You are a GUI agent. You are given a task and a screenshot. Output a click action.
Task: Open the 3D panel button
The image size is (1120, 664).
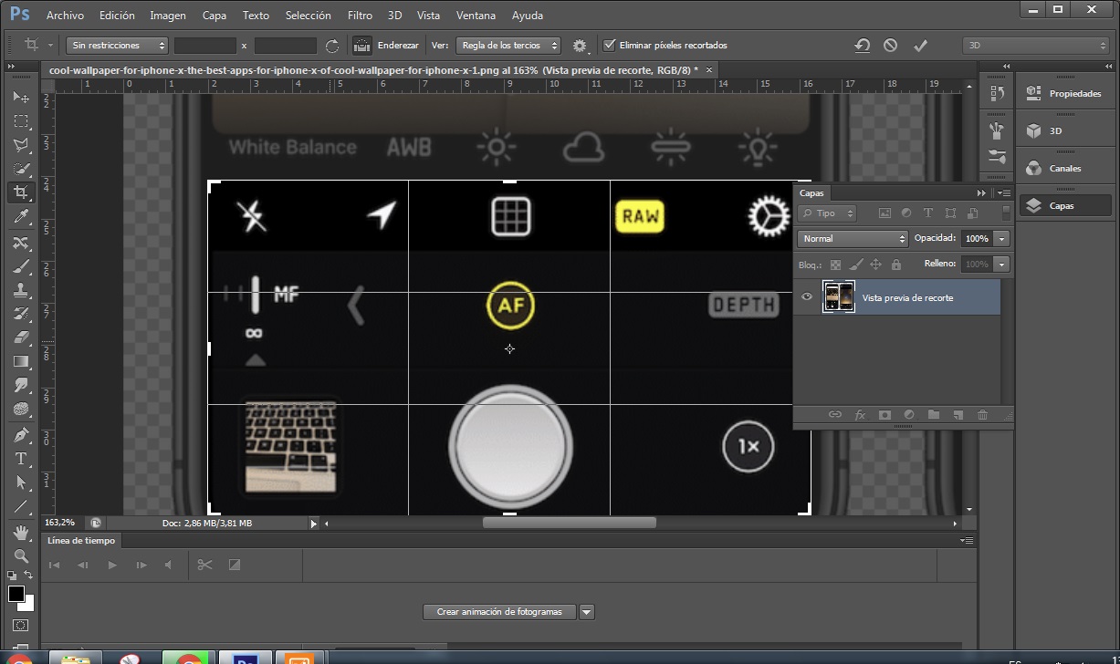click(1064, 130)
